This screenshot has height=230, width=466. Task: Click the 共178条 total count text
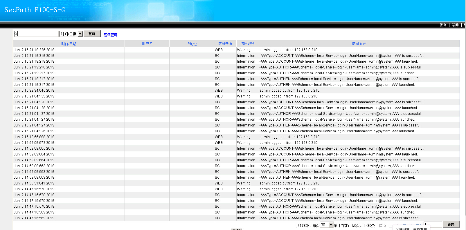303,226
